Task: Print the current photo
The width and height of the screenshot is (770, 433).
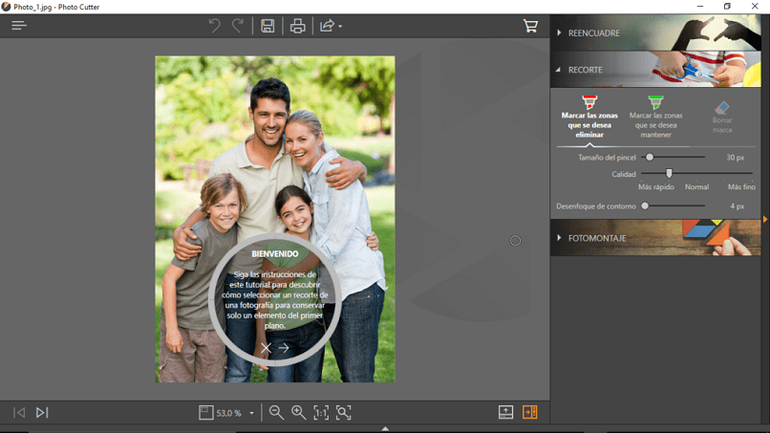Action: click(297, 26)
